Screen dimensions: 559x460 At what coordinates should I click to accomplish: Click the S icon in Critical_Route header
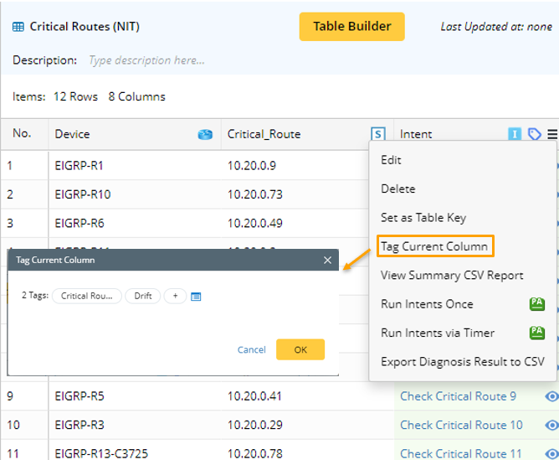(x=378, y=134)
